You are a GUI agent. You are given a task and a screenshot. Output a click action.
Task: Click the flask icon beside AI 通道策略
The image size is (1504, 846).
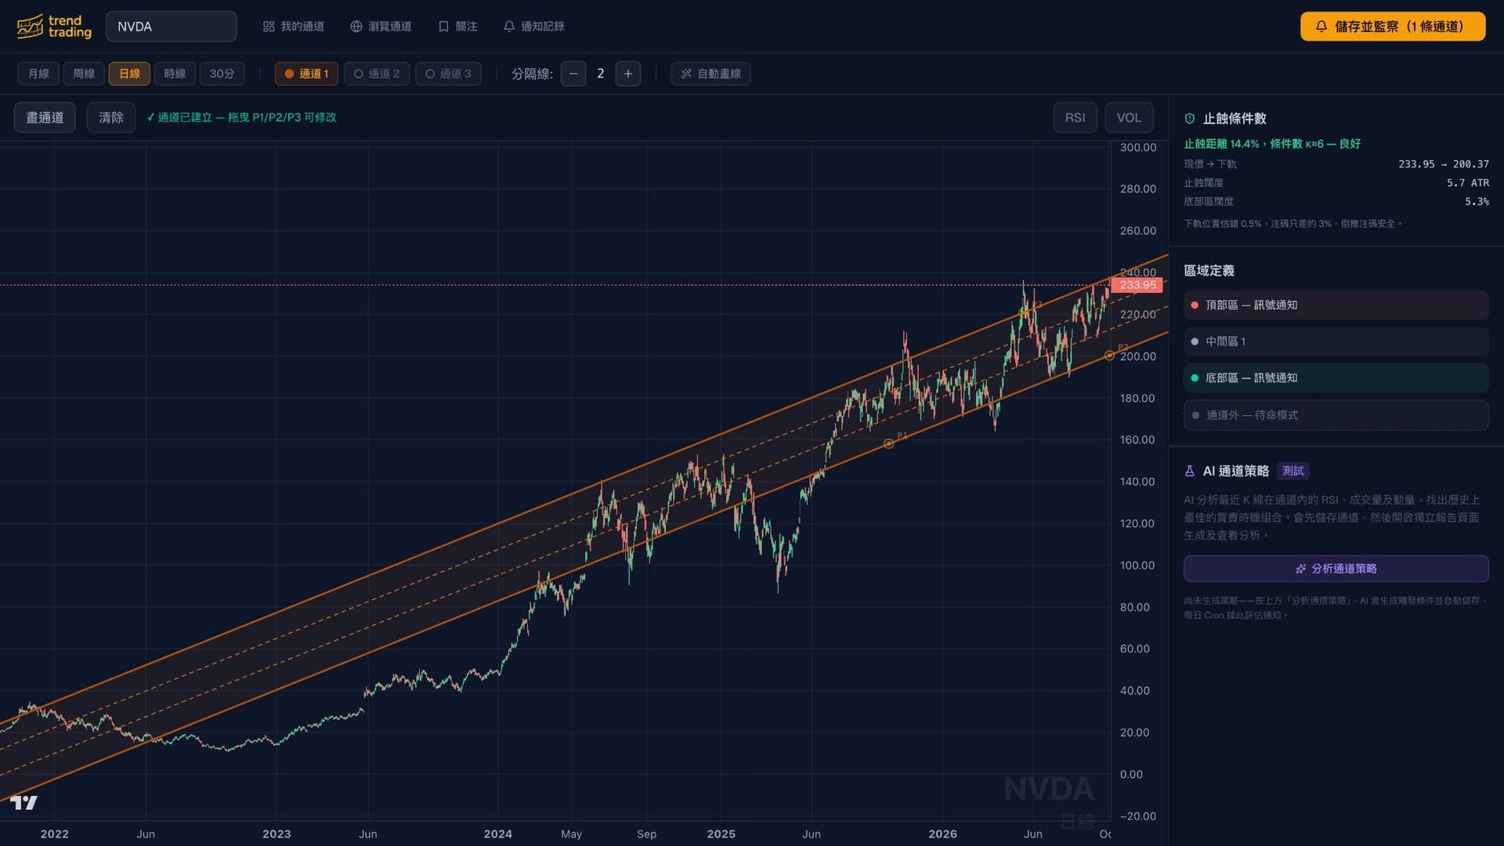1190,471
